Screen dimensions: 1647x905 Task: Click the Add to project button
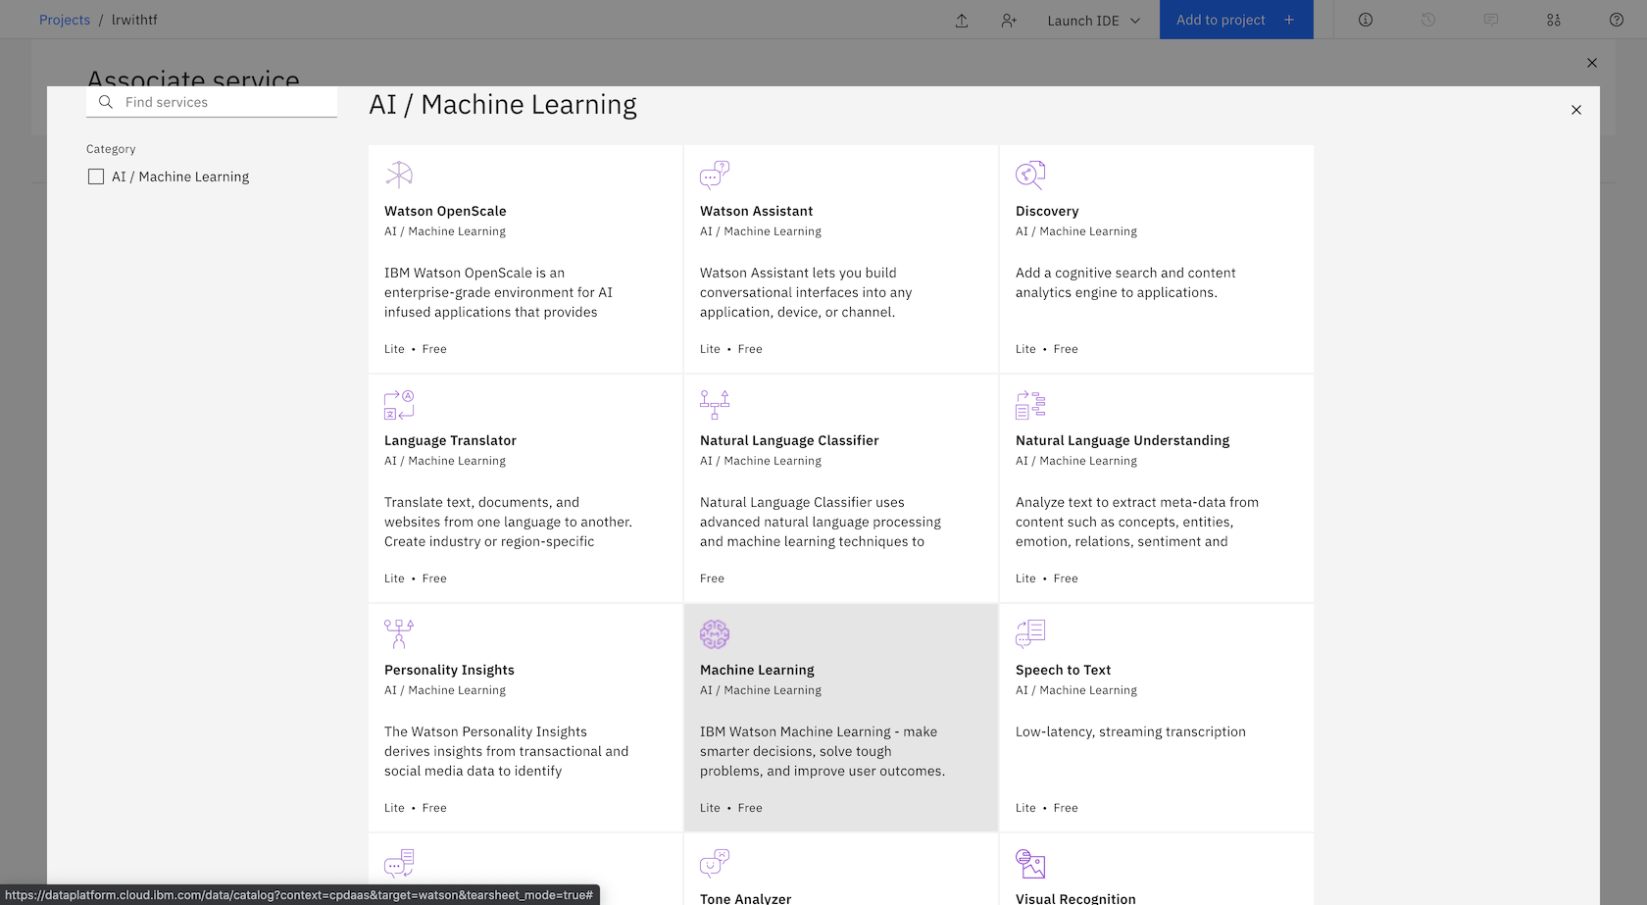[x=1236, y=20]
